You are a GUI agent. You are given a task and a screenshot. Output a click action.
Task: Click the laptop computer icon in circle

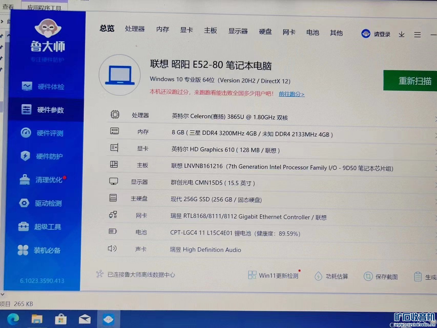[x=120, y=75]
